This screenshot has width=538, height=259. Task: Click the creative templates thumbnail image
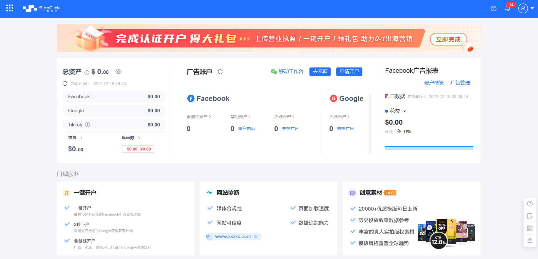point(446,233)
